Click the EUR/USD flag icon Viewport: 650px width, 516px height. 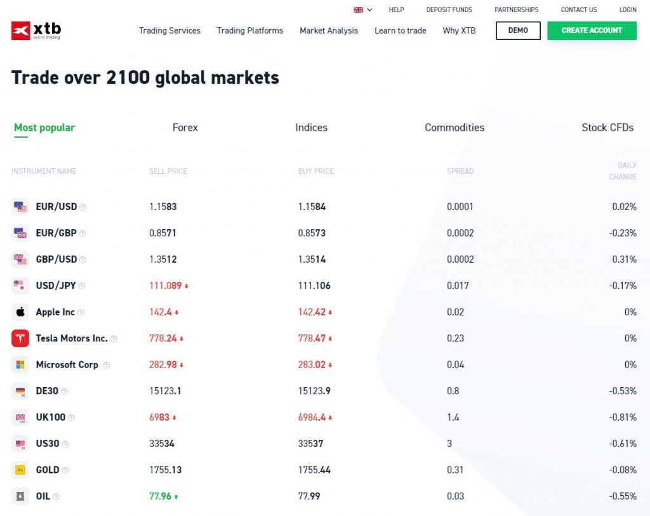(x=20, y=206)
